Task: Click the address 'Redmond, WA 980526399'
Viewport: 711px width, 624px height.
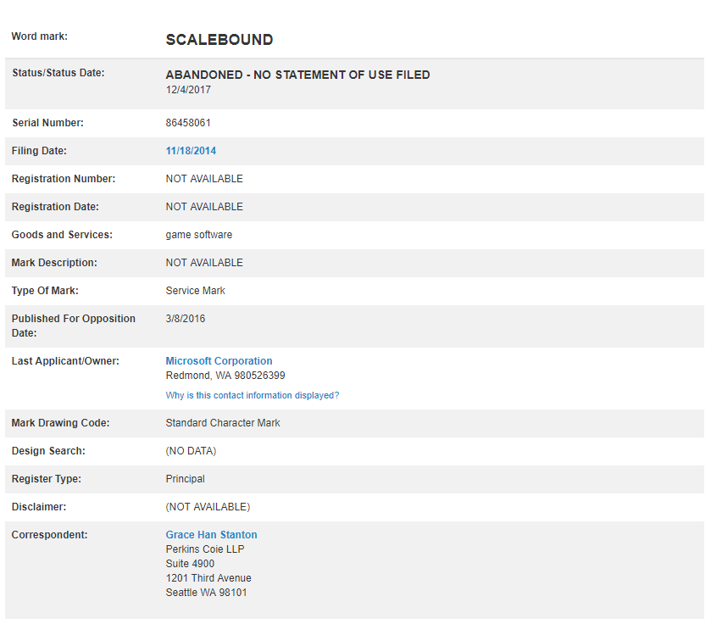Action: click(x=225, y=376)
